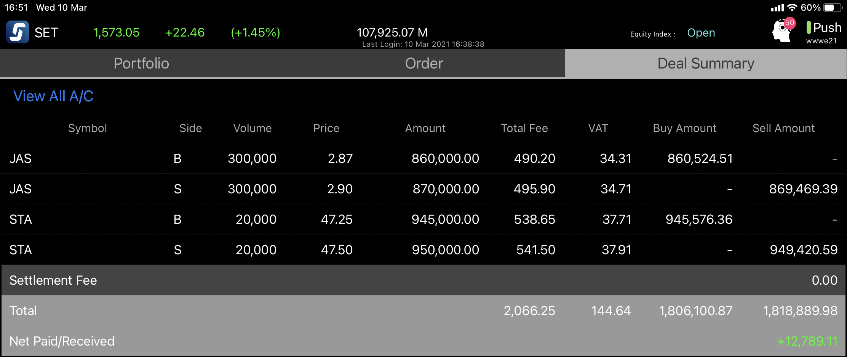The image size is (847, 357).
Task: Tap the wwwe21 account name
Action: [821, 41]
